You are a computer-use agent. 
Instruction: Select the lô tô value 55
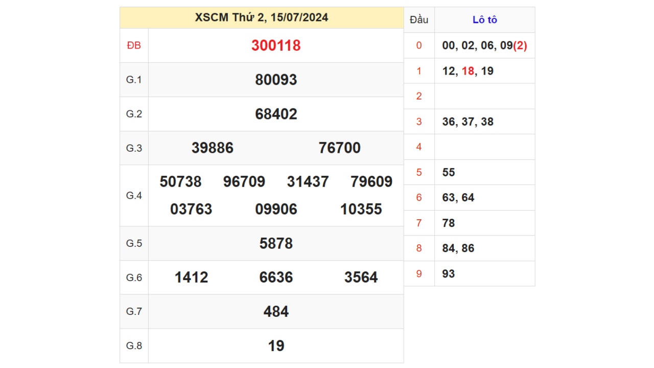tap(449, 172)
